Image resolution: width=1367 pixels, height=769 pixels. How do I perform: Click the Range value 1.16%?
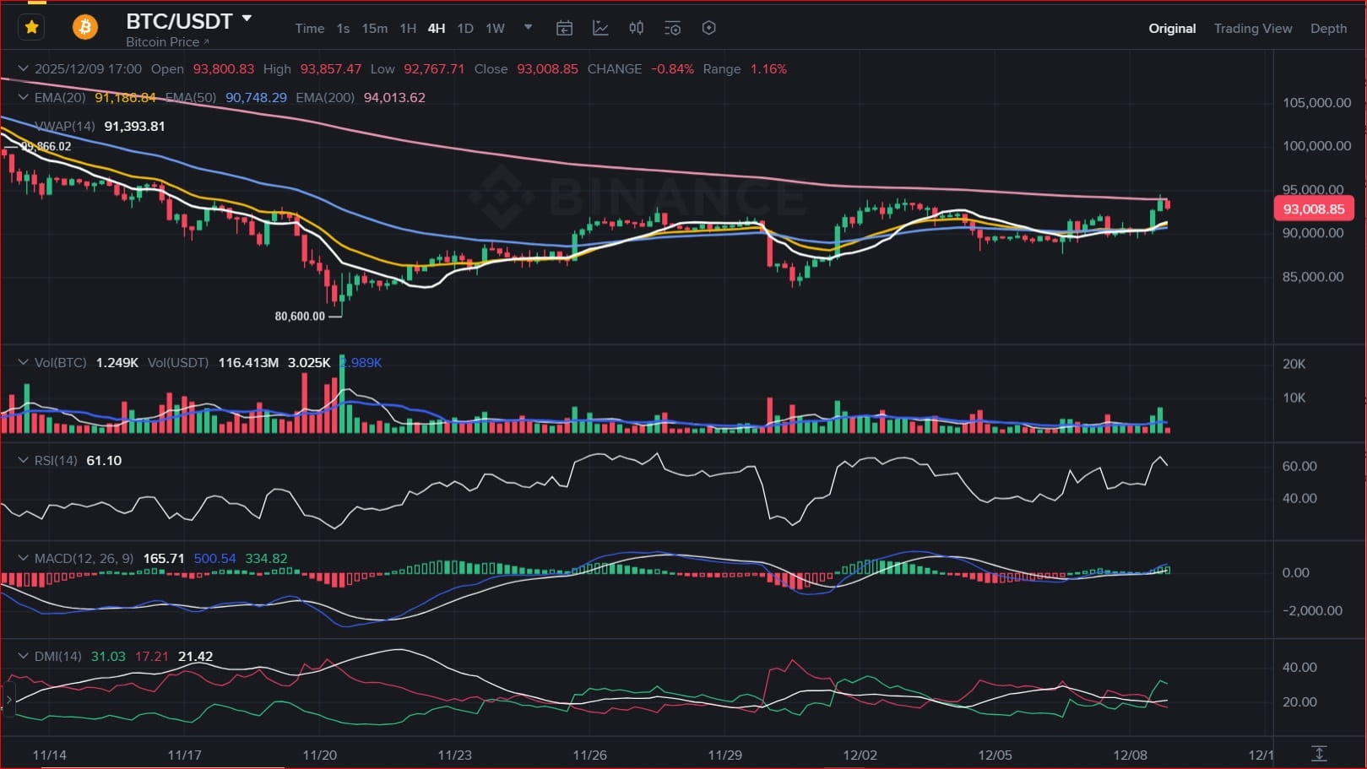tap(768, 68)
